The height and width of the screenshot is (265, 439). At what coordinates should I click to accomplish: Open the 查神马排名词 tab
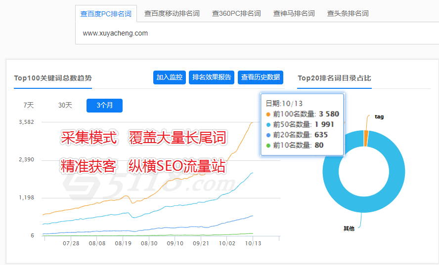pos(294,13)
